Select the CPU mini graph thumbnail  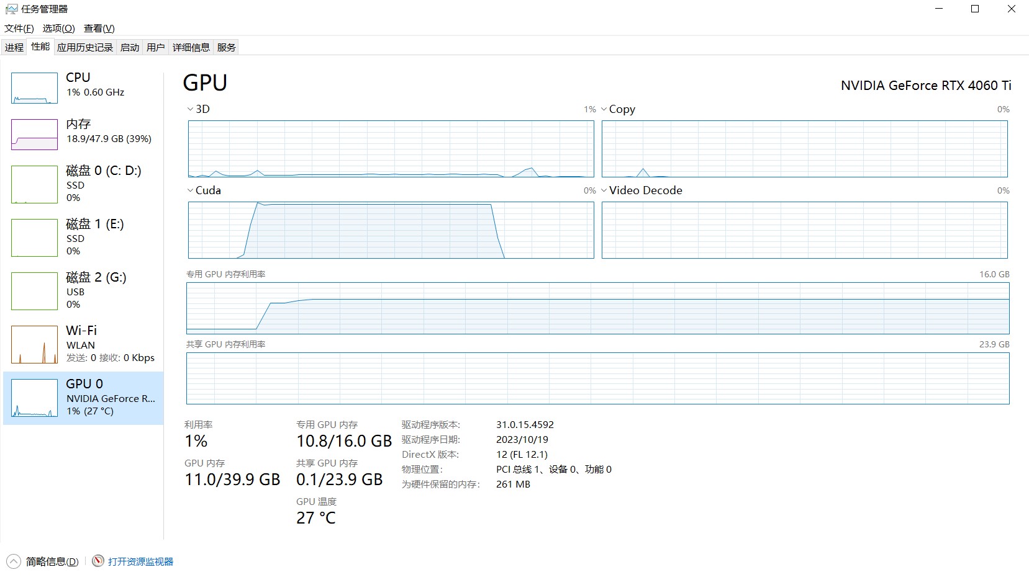click(35, 88)
